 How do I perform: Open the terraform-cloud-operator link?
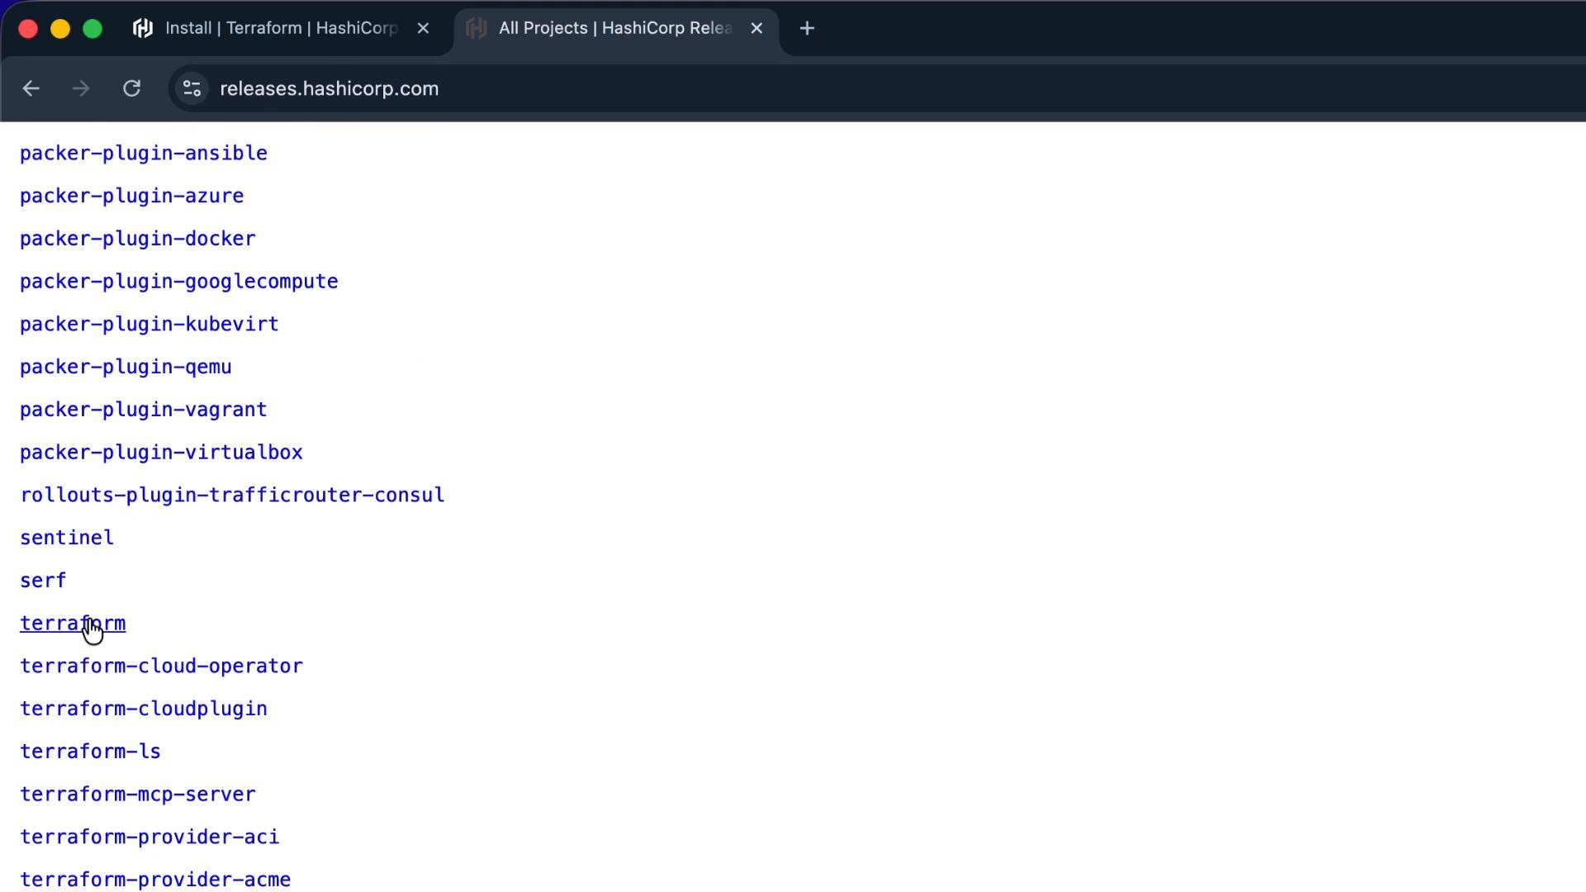(x=161, y=666)
